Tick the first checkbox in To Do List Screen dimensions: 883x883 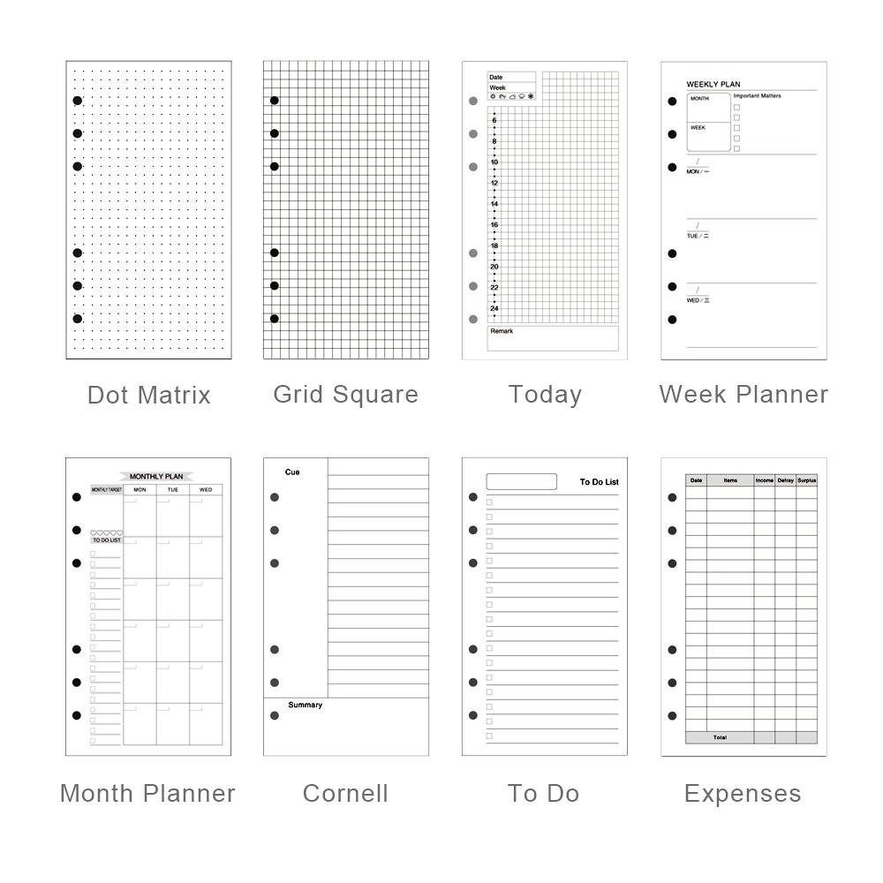click(489, 502)
